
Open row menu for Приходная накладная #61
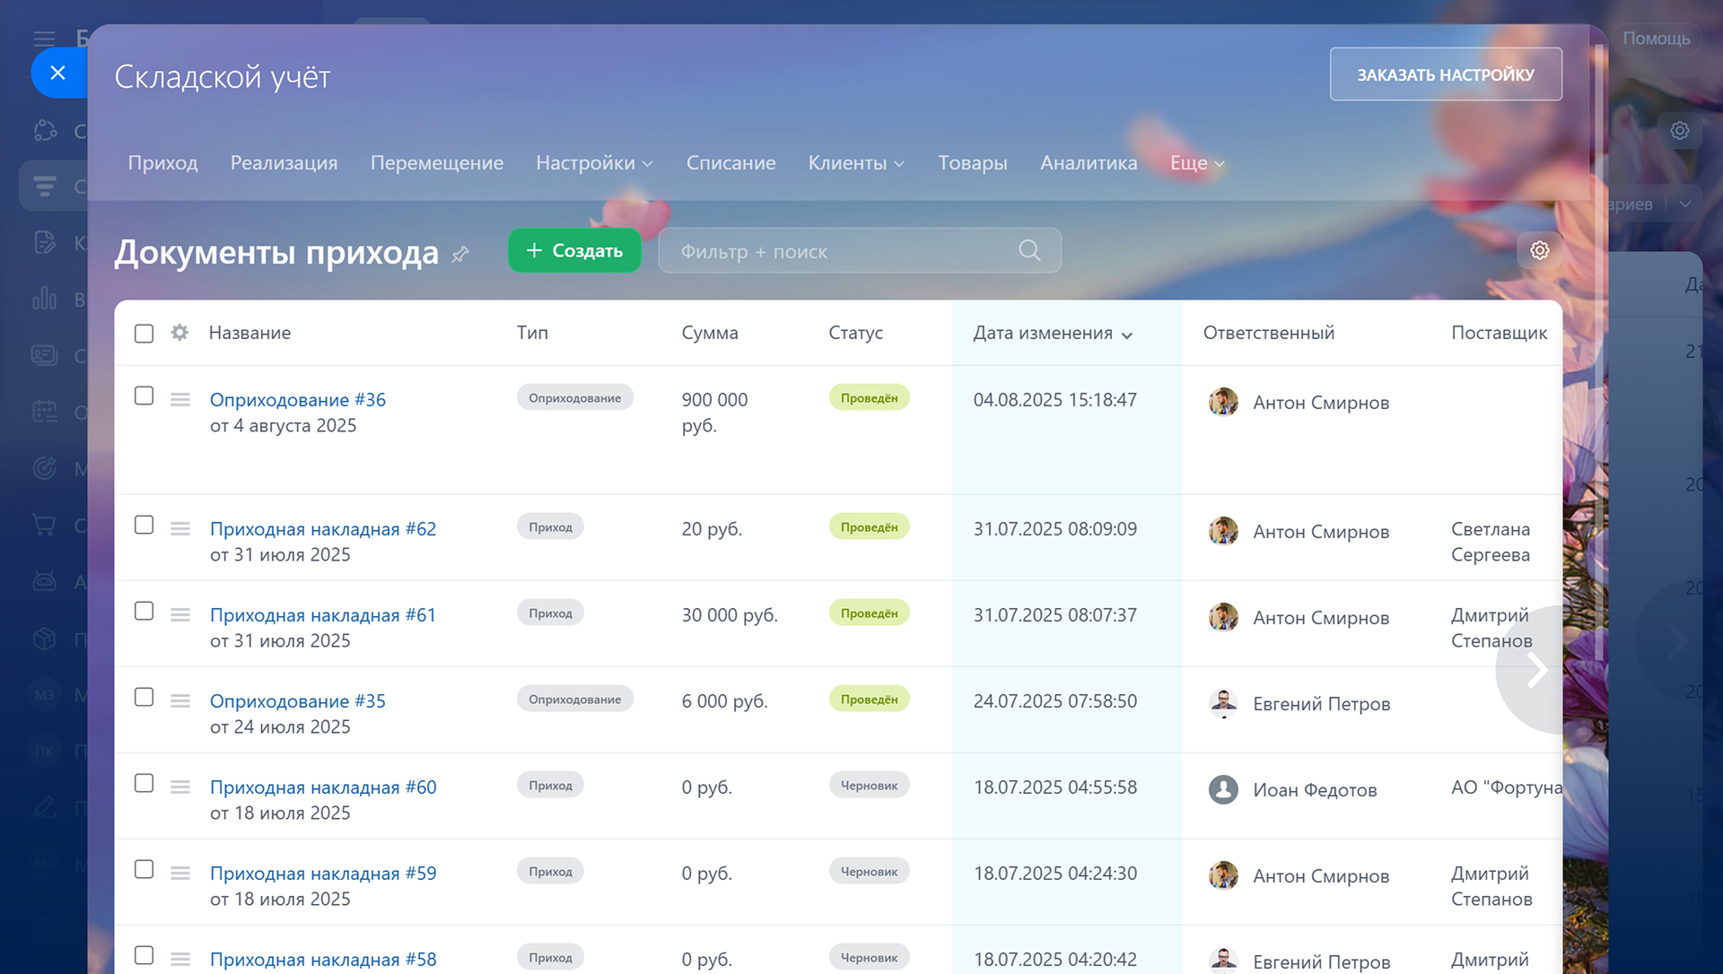click(x=180, y=614)
